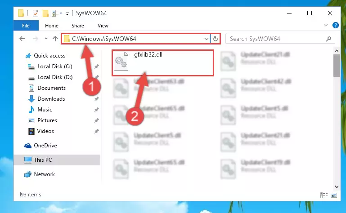The width and height of the screenshot is (346, 213).
Task: Click the vertical scrollbar thumb
Action: coord(337,66)
